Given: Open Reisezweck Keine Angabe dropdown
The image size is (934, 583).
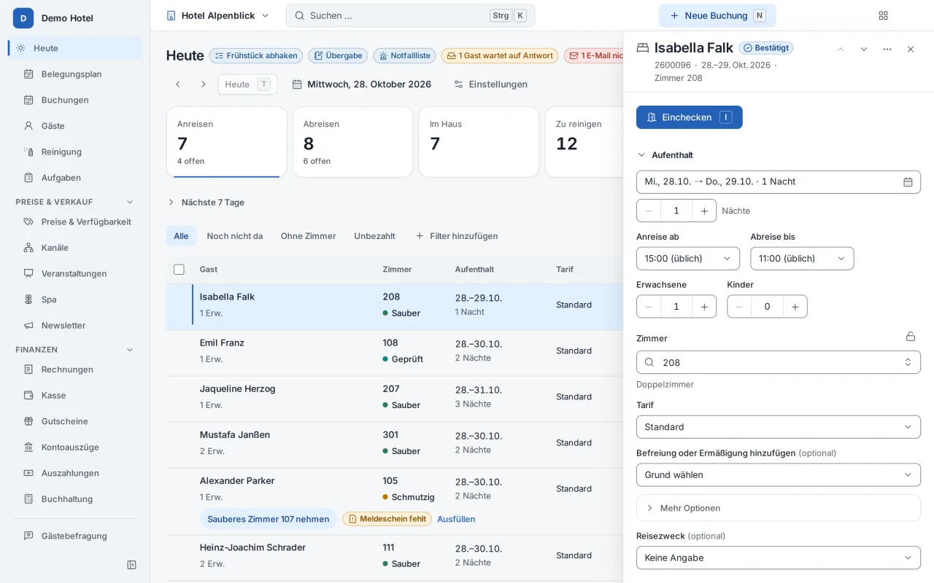Looking at the screenshot, I should (779, 558).
